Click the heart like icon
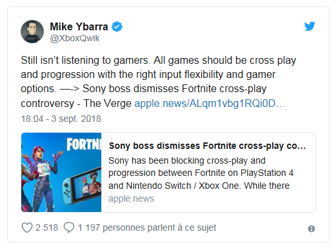 (x=27, y=227)
